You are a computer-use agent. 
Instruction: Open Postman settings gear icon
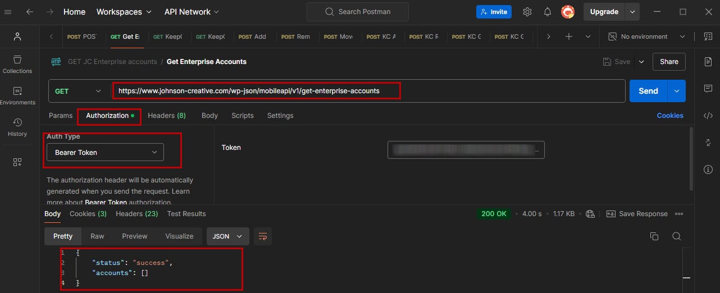(527, 12)
